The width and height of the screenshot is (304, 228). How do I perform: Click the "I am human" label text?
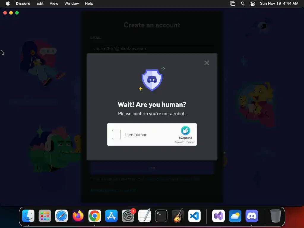(x=136, y=135)
